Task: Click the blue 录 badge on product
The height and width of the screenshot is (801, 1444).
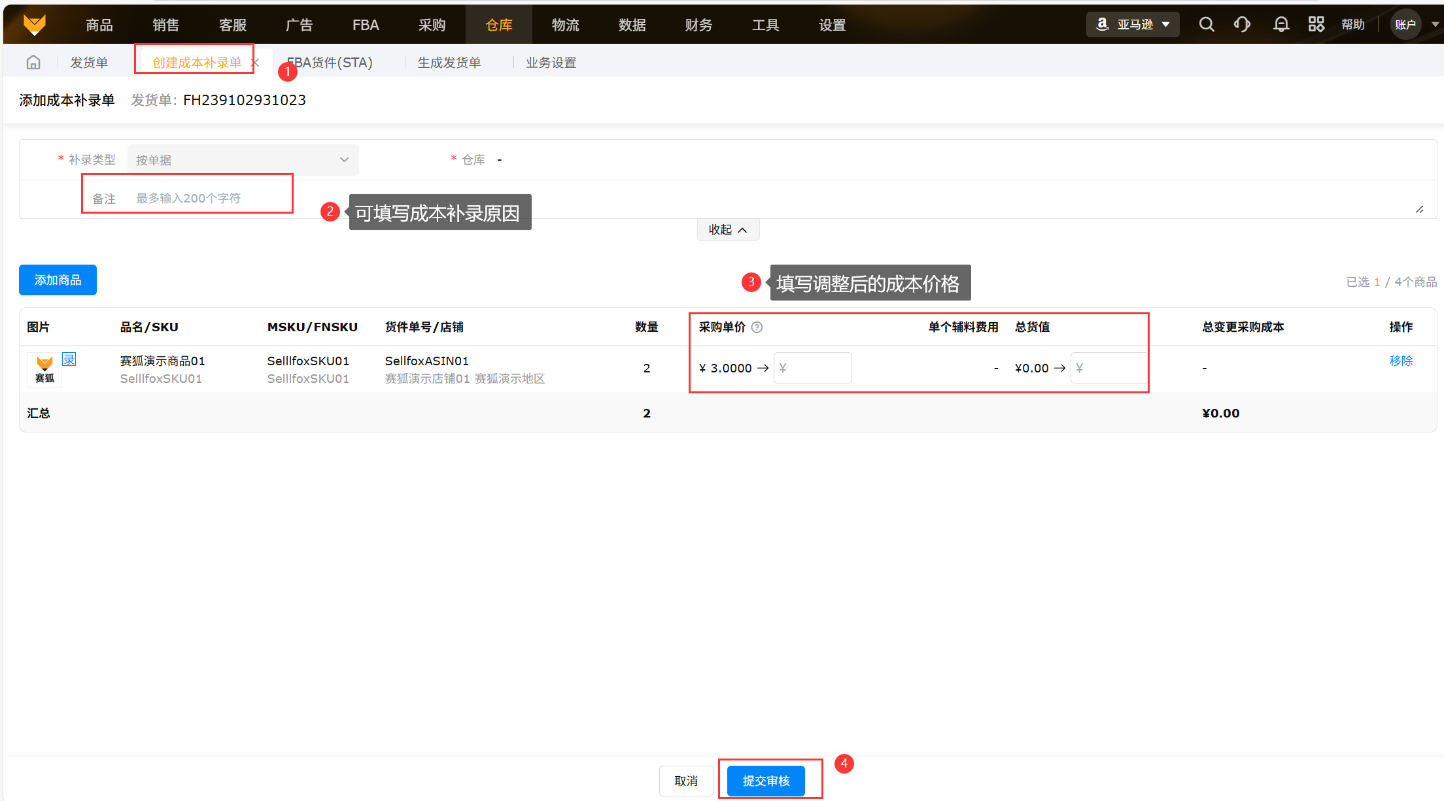Action: click(69, 359)
